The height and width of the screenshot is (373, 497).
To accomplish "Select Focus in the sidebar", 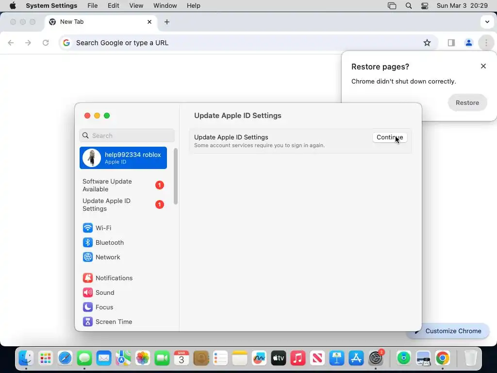I will 98,307.
